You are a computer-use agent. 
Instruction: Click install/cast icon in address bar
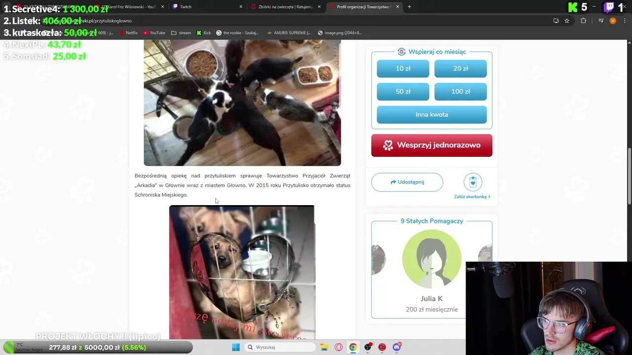click(x=556, y=21)
